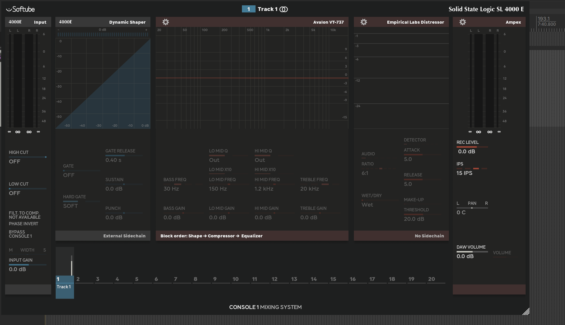565x325 pixels.
Task: Open the Solid State Logic SL 4000 E selector
Action: (486, 9)
